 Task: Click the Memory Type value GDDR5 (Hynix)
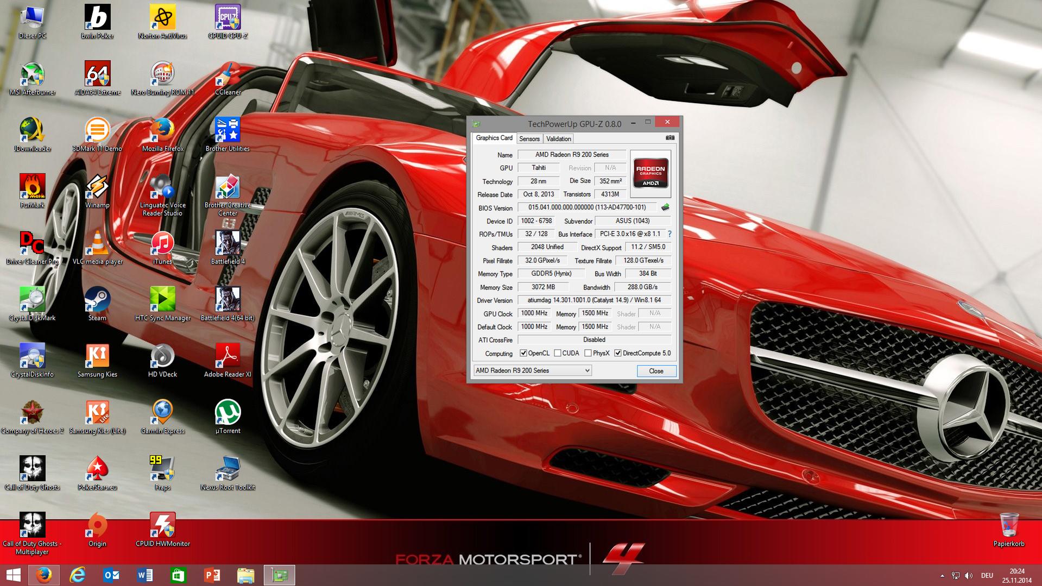(551, 274)
